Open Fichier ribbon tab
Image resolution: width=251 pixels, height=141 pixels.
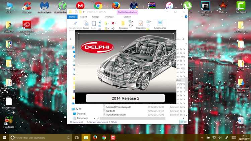point(72,17)
